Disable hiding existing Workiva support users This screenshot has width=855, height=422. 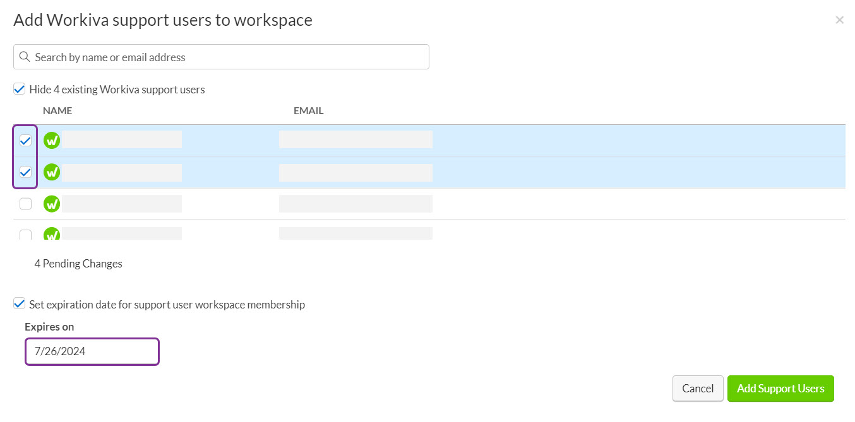click(x=19, y=88)
